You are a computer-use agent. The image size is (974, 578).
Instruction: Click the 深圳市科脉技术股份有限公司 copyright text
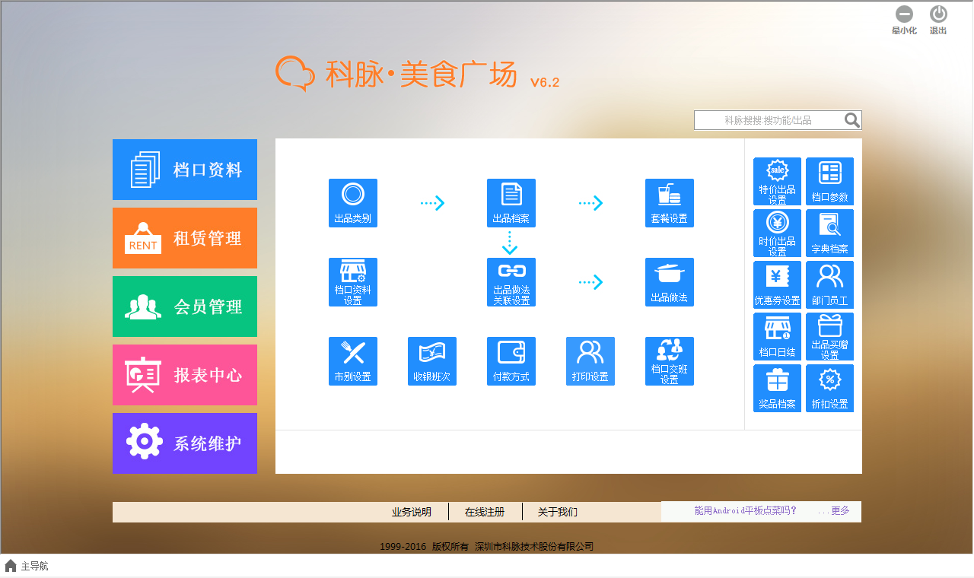click(534, 546)
